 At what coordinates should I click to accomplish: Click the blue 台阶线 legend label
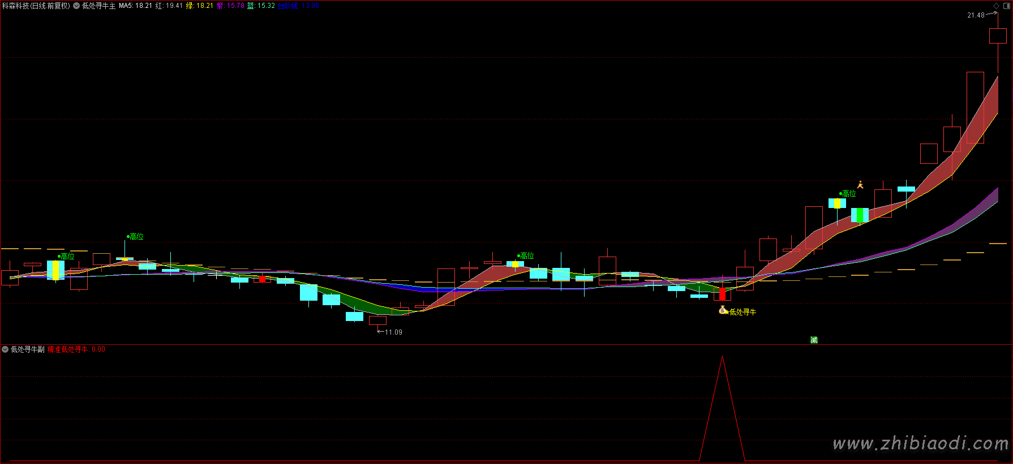tap(288, 6)
